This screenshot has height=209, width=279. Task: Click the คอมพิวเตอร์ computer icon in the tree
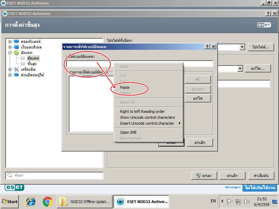pyautogui.click(x=16, y=41)
